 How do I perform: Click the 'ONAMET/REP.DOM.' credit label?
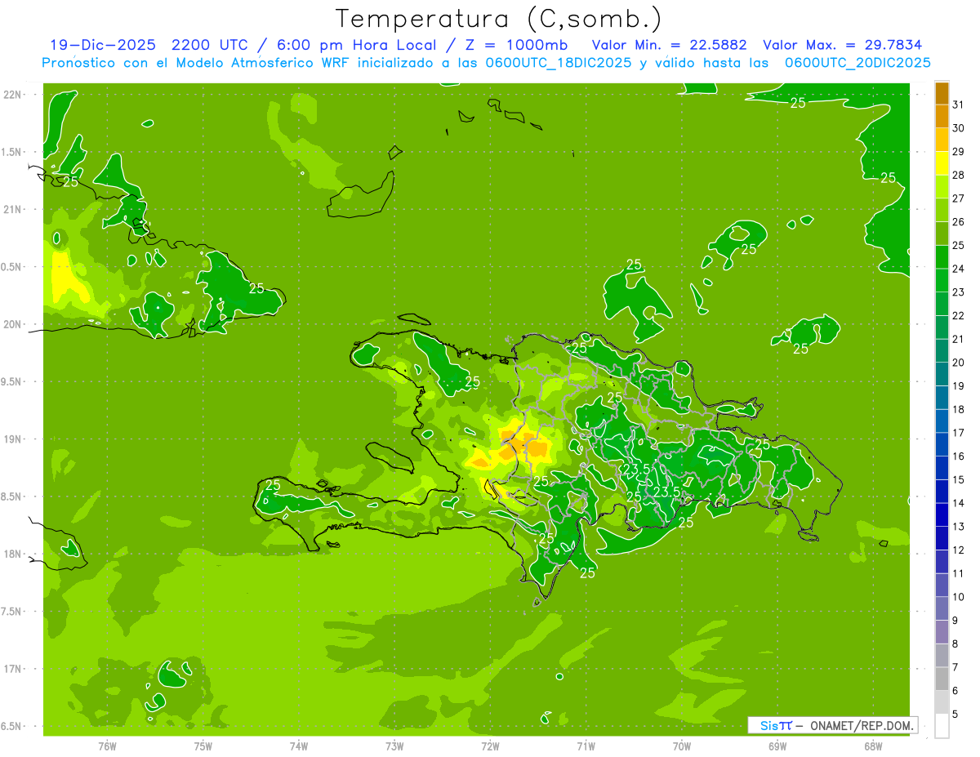click(862, 725)
